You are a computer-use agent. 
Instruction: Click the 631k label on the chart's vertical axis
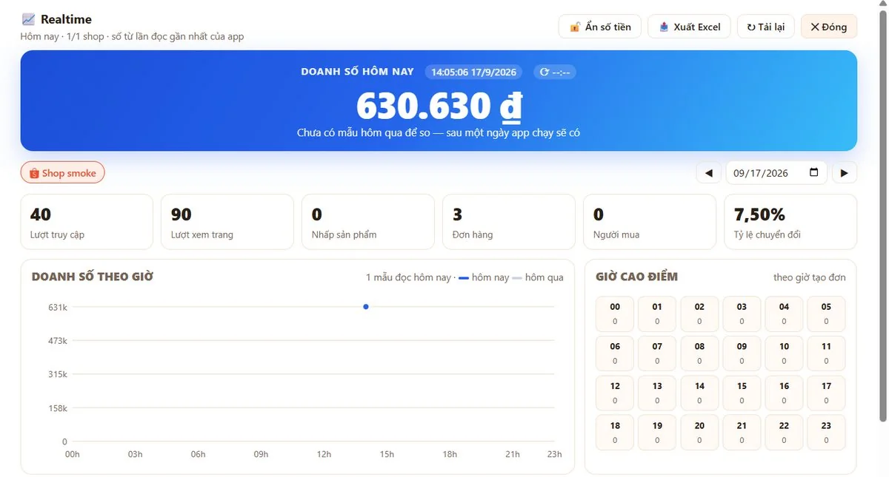(59, 307)
